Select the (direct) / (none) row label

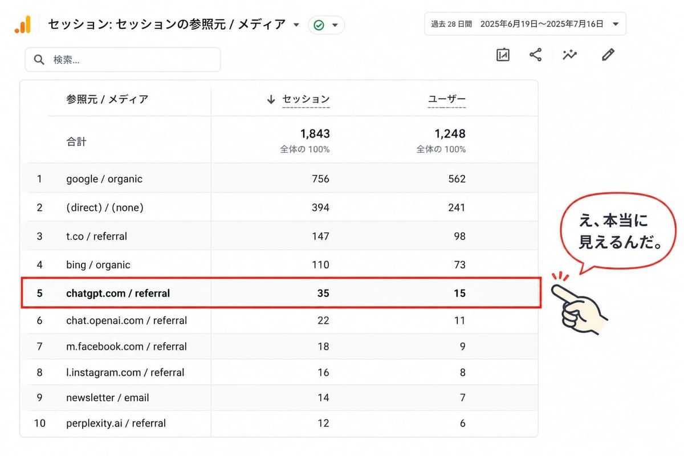tap(105, 207)
